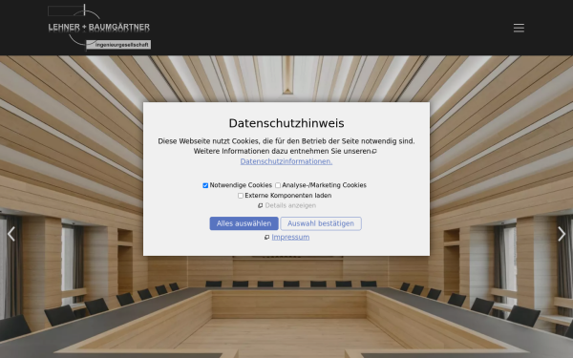The height and width of the screenshot is (358, 573).
Task: Click the Datenschutzhinweis heading text
Action: coord(286,123)
